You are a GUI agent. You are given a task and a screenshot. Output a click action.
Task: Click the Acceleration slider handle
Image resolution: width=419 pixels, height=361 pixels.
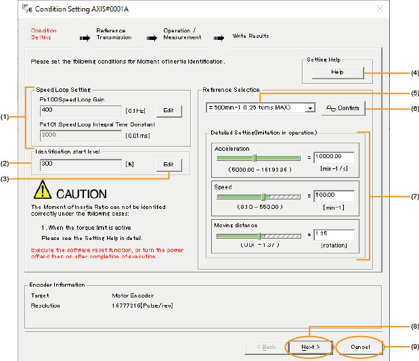(x=255, y=158)
